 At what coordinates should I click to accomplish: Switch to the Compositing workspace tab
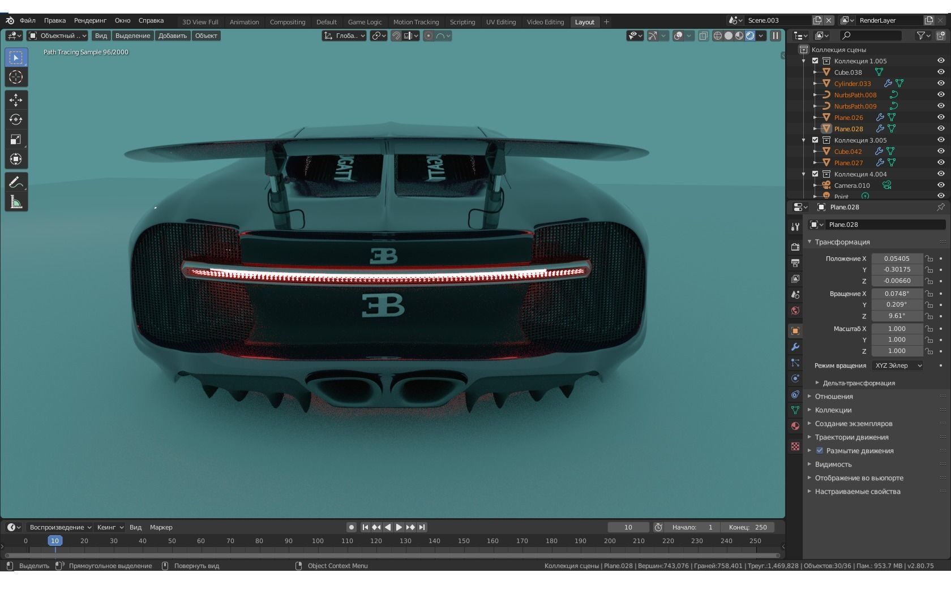coord(288,22)
